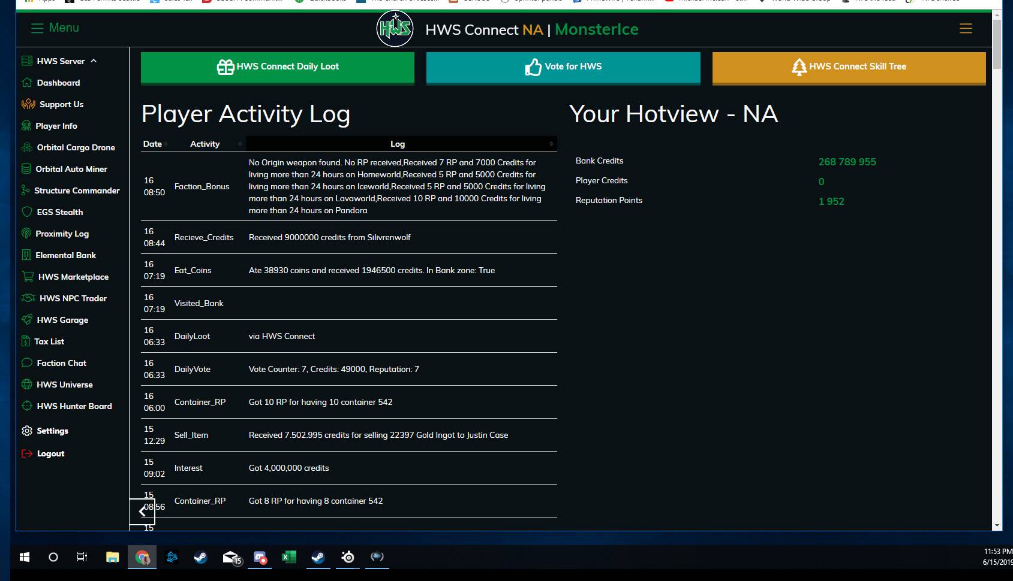Go to Elemental Bank in sidebar
1013x581 pixels.
tap(65, 255)
